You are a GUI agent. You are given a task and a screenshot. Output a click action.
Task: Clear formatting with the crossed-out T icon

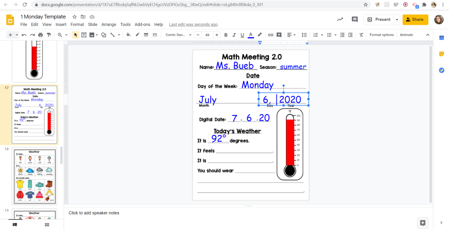point(361,35)
